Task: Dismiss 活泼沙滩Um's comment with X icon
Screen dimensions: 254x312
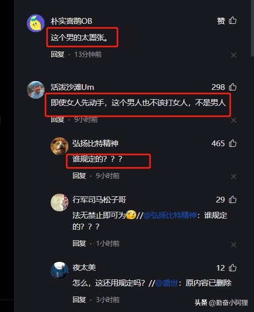Action: (x=233, y=120)
